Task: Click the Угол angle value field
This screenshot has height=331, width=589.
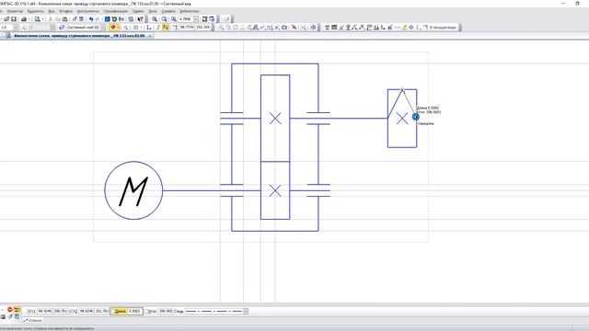Action: pyautogui.click(x=166, y=311)
